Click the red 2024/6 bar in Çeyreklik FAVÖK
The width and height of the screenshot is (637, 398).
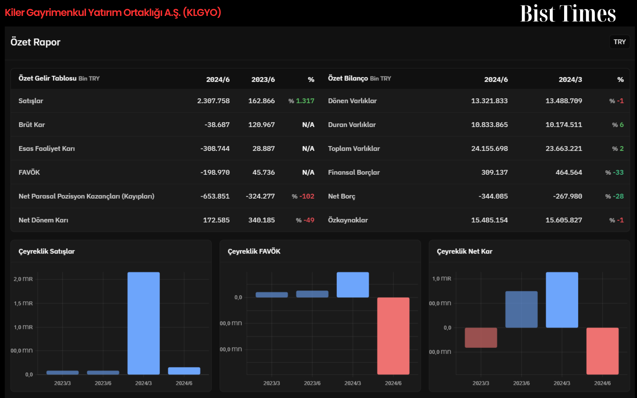coord(393,336)
